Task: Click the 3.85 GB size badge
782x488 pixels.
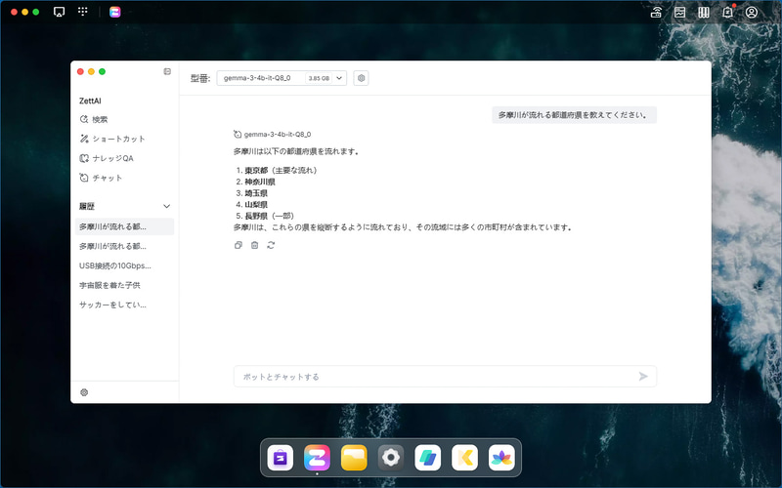Action: point(319,78)
